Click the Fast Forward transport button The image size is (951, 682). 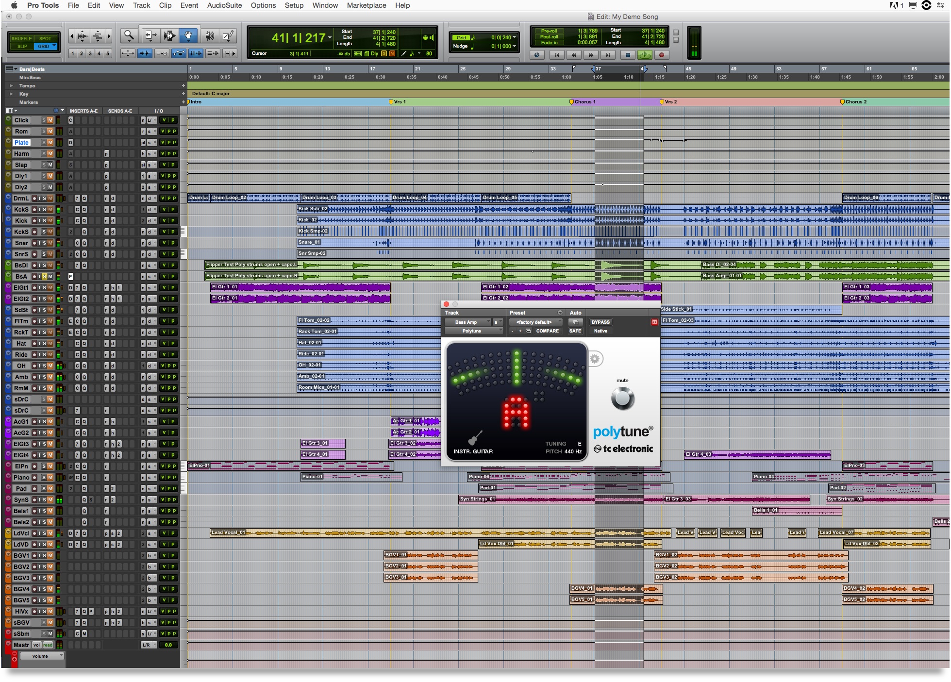pos(591,55)
